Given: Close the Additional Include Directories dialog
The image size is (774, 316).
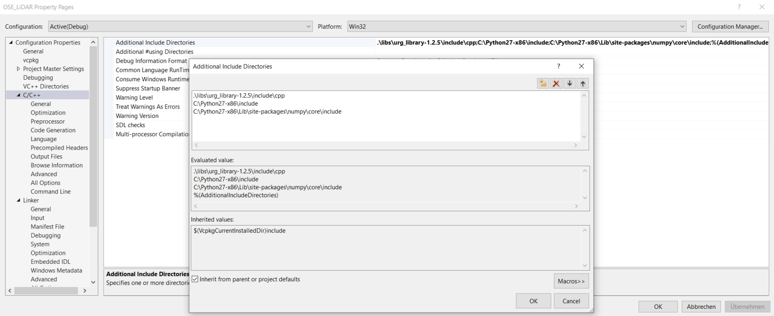Looking at the screenshot, I should coord(581,66).
